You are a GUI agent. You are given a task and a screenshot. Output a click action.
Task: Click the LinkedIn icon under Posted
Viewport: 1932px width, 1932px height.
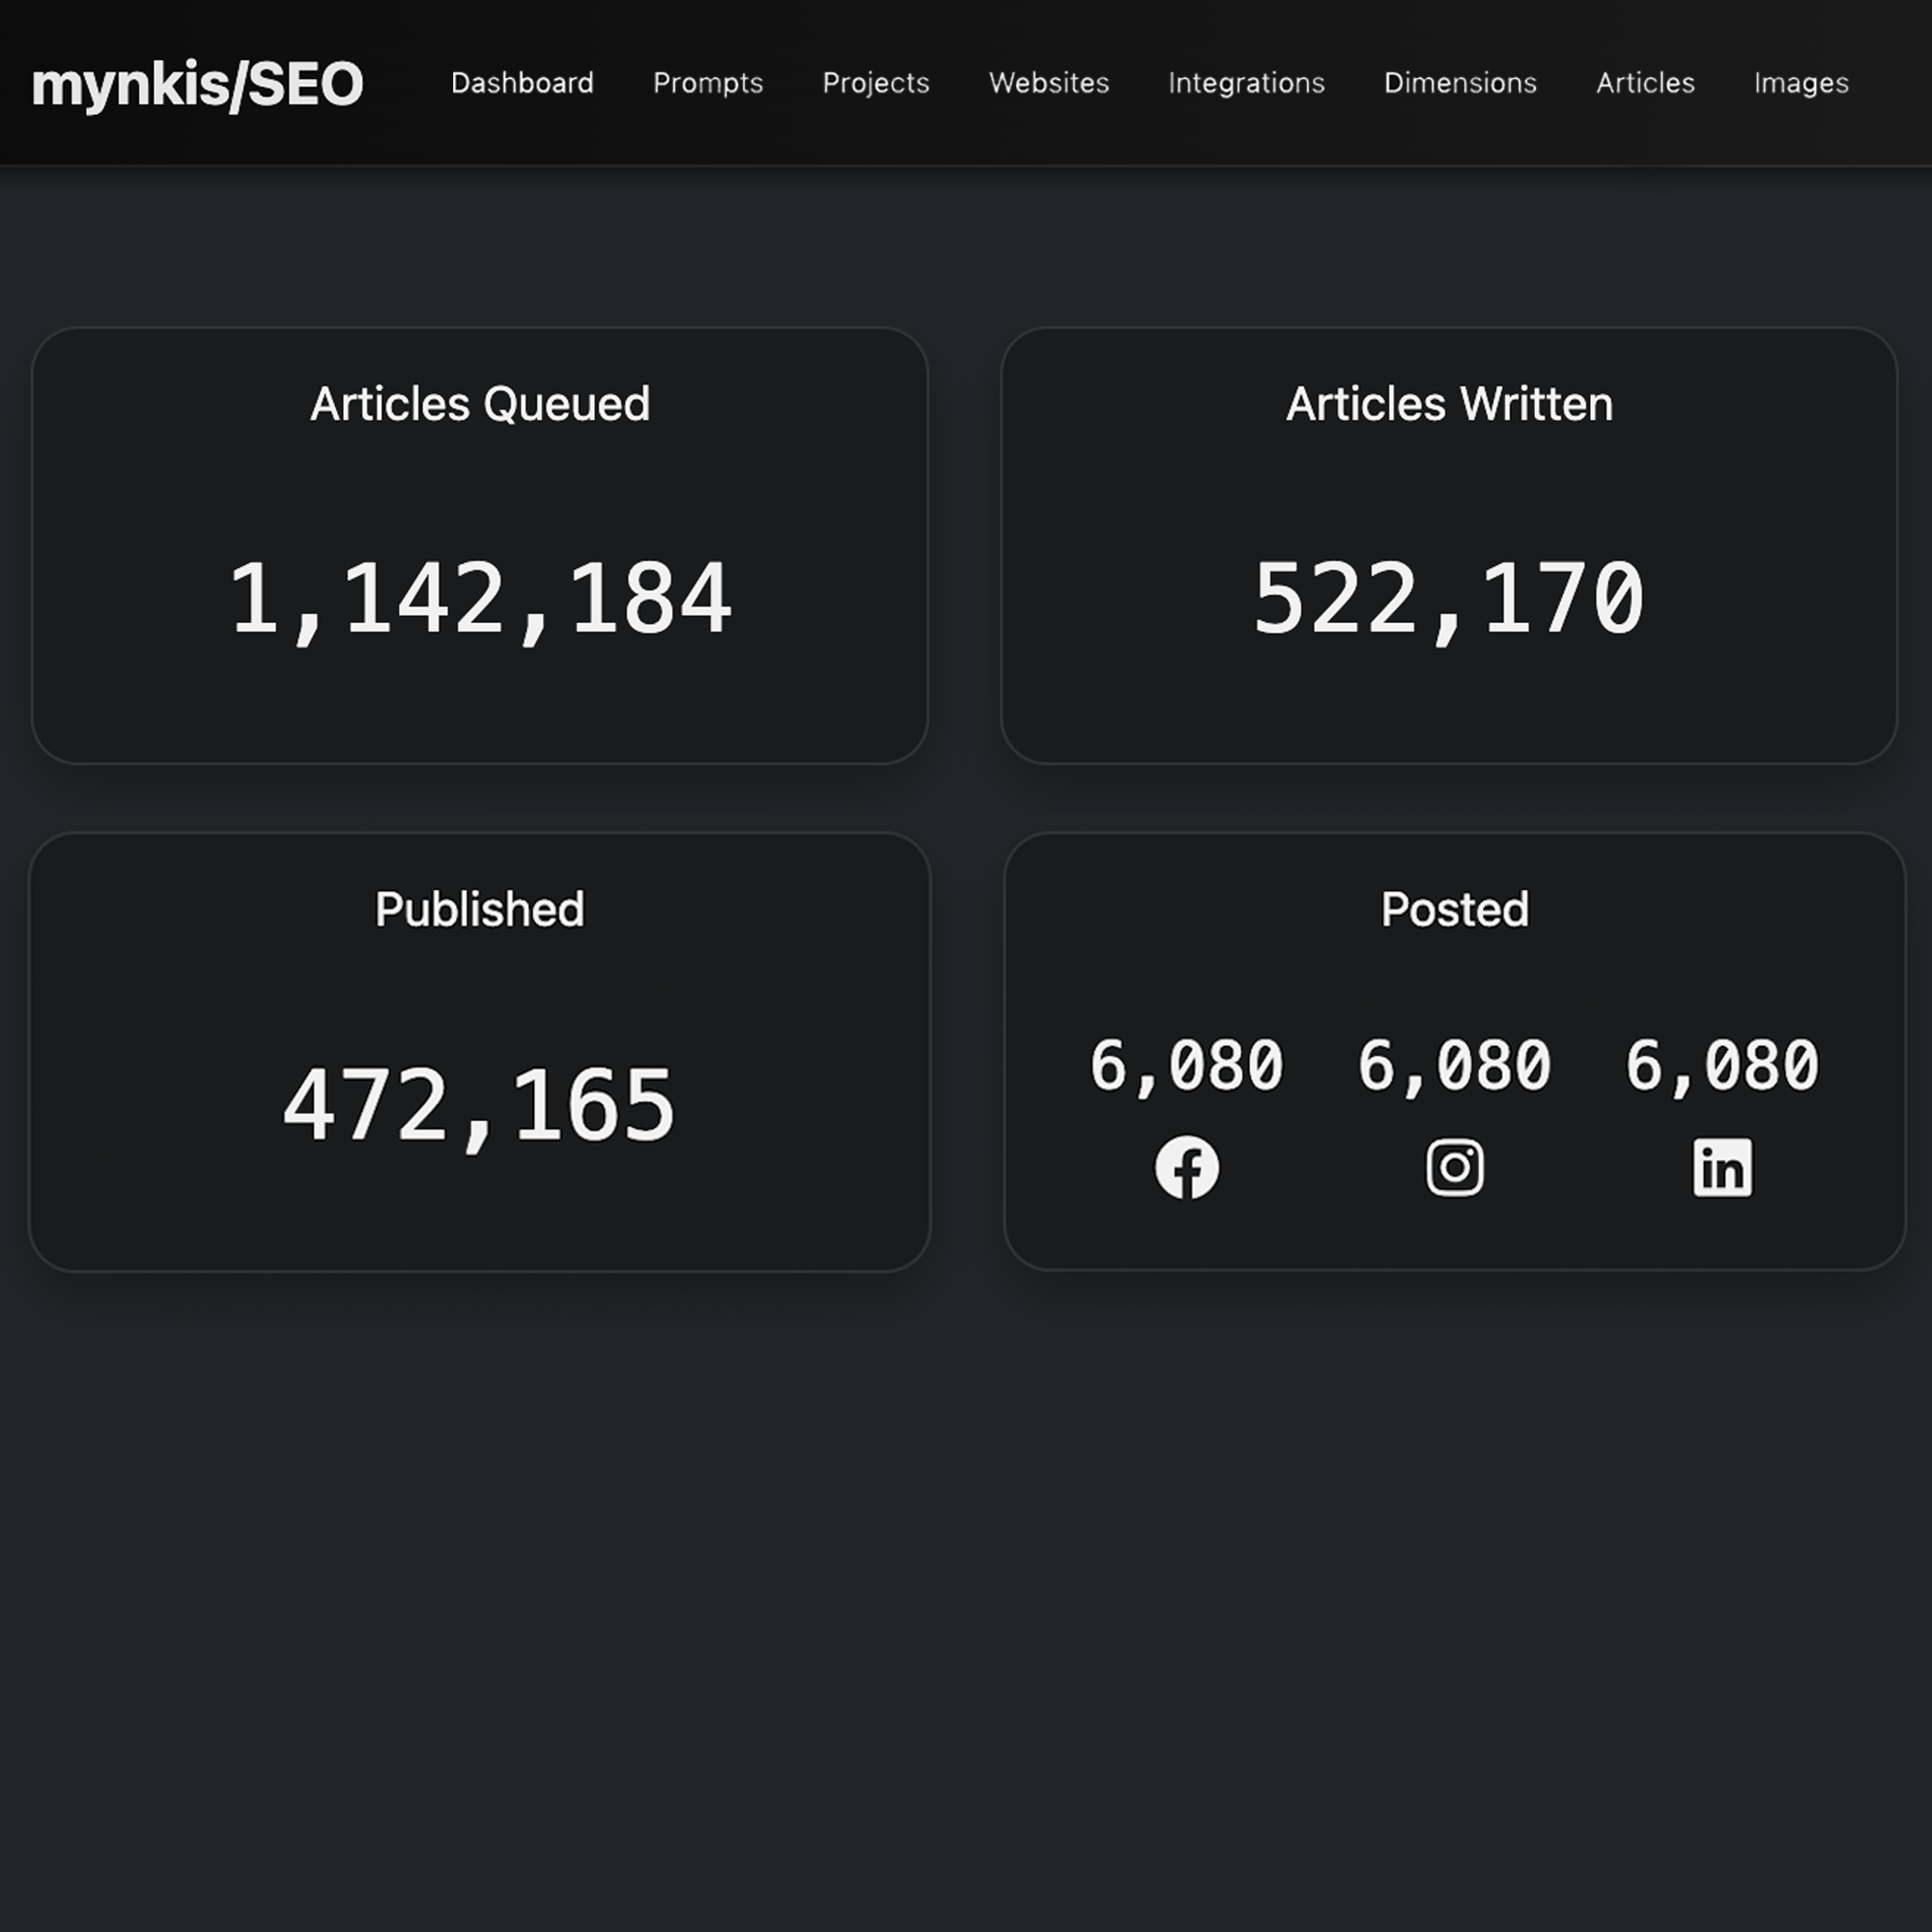(1722, 1167)
